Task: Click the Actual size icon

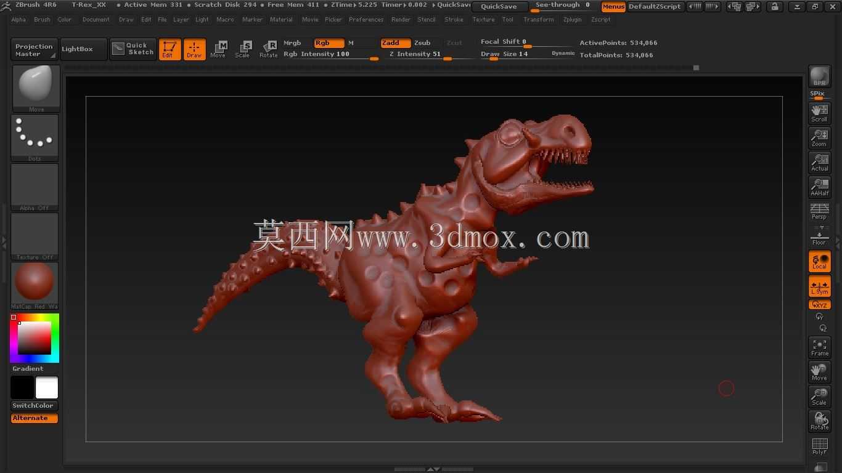Action: pyautogui.click(x=819, y=162)
